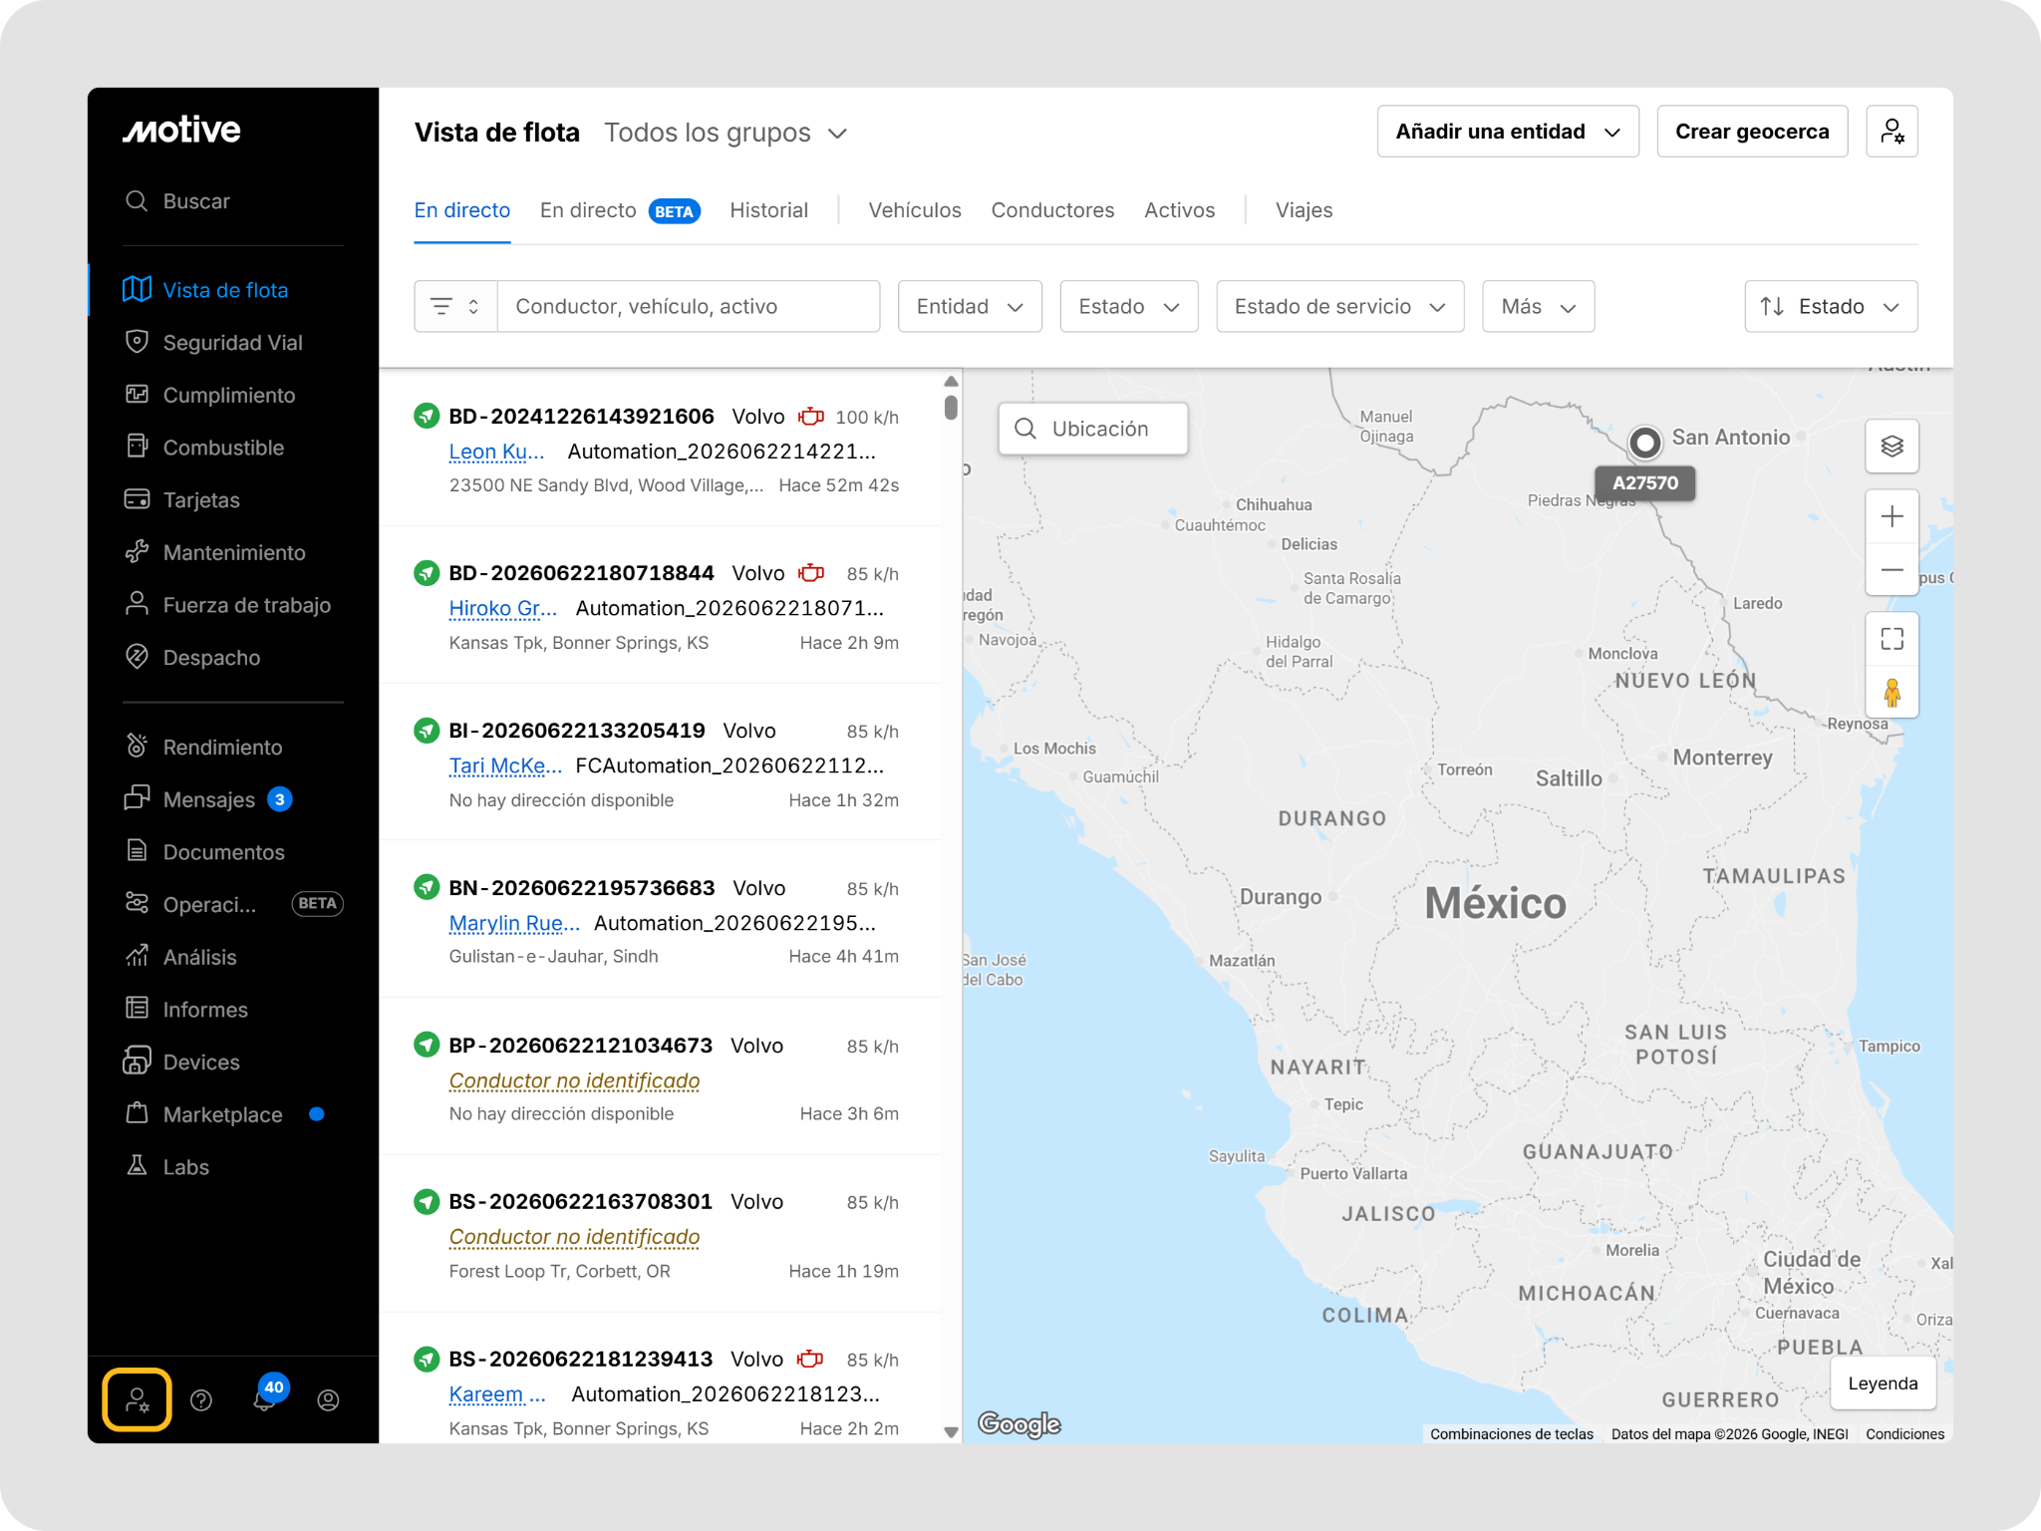Viewport: 2041px width, 1531px height.
Task: Open the user profile icon
Action: (328, 1400)
